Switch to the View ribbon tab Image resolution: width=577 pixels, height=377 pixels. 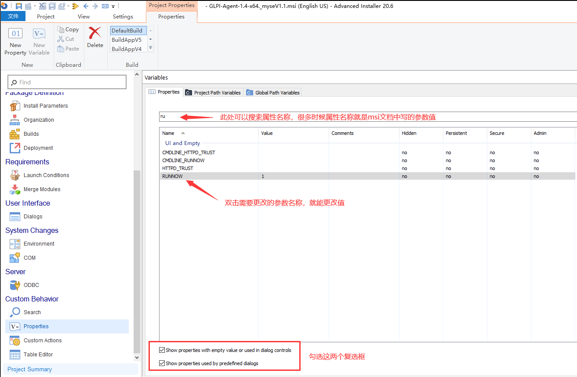pyautogui.click(x=83, y=16)
